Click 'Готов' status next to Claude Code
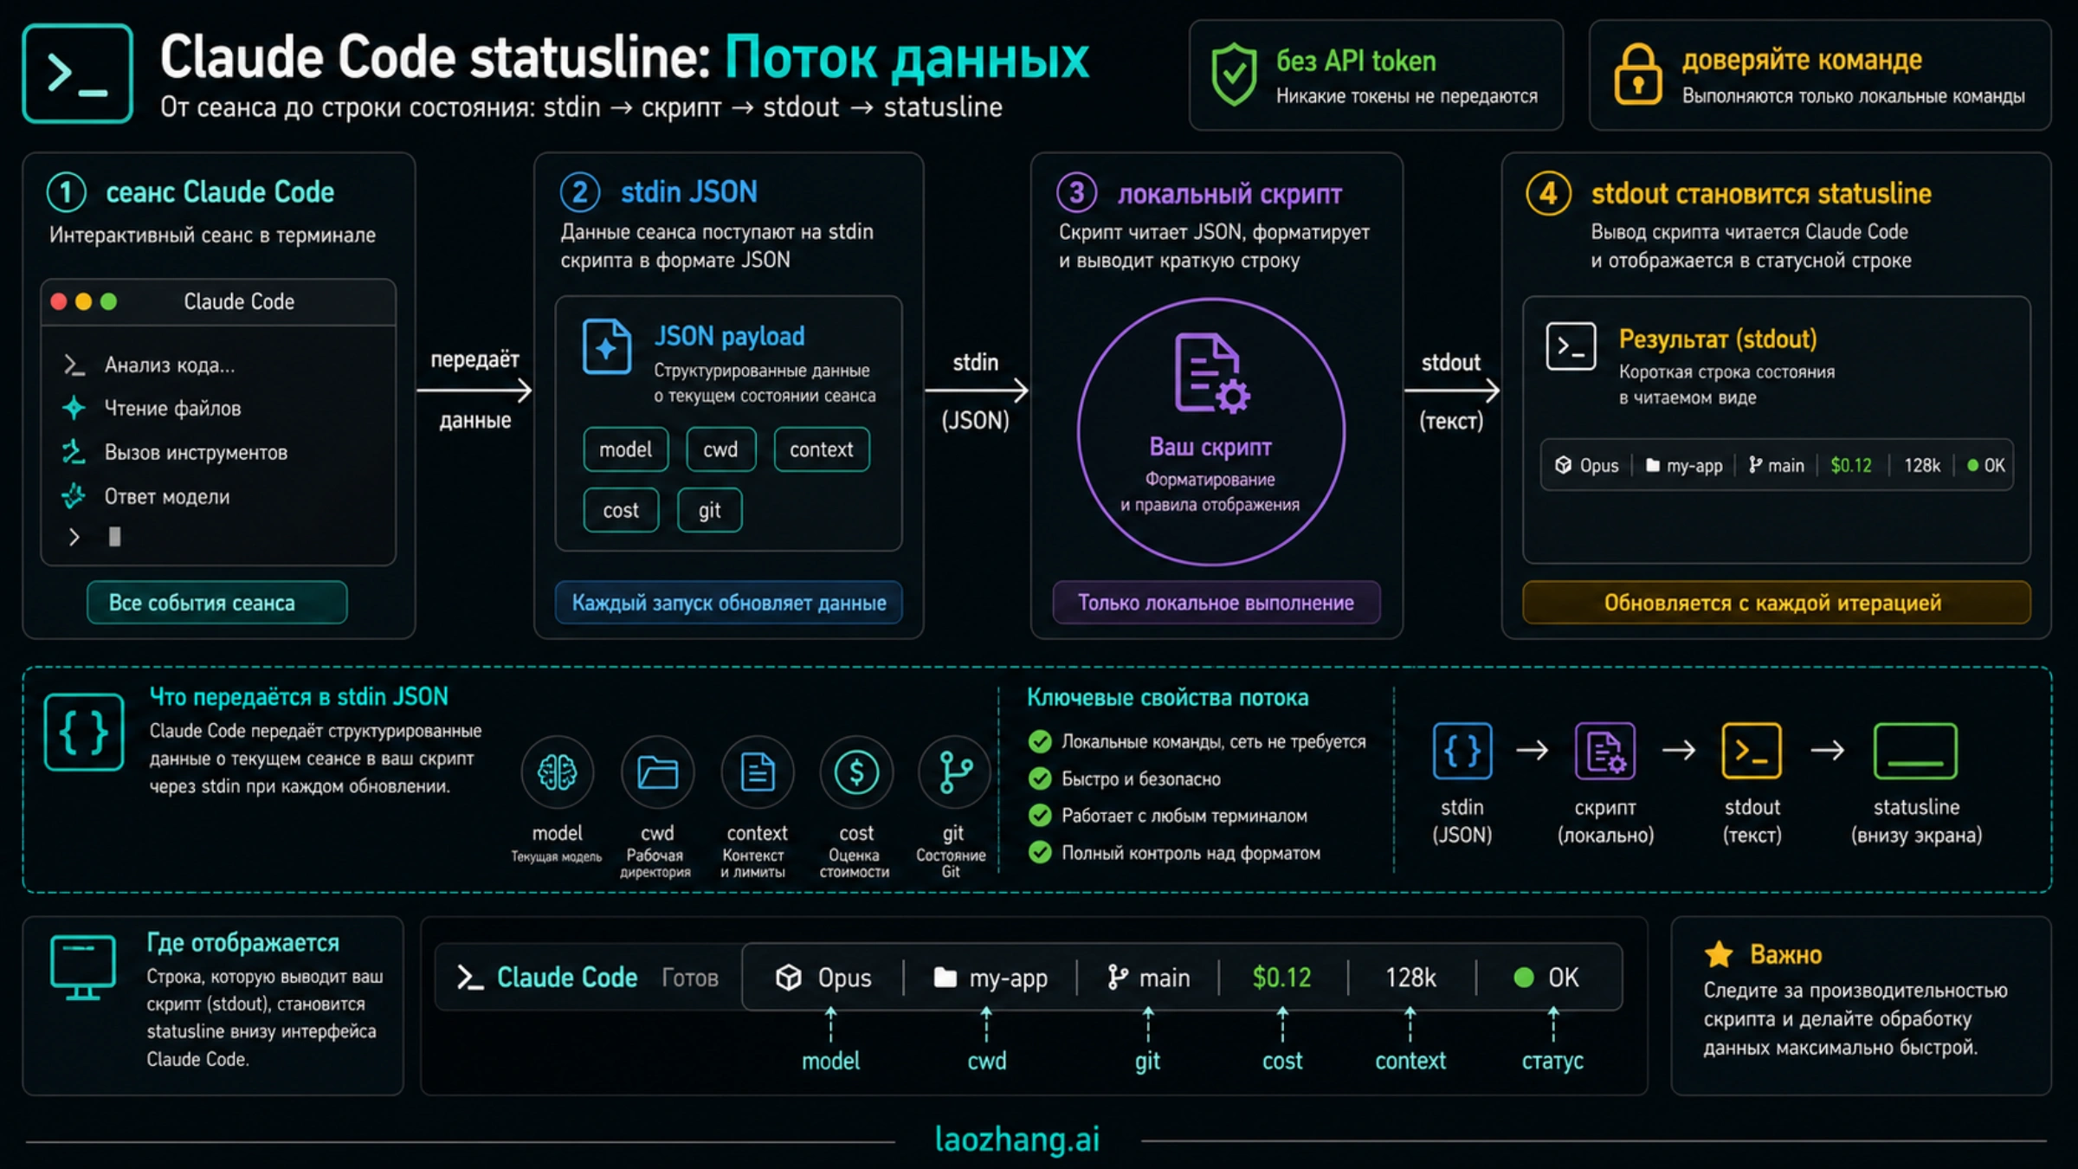Viewport: 2078px width, 1169px height. 690,978
